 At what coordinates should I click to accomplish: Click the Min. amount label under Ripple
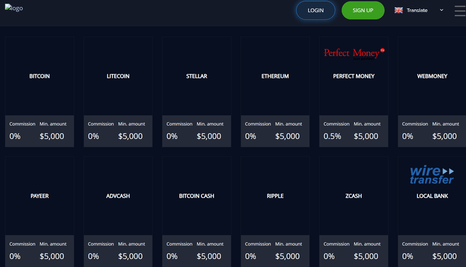tap(288, 244)
